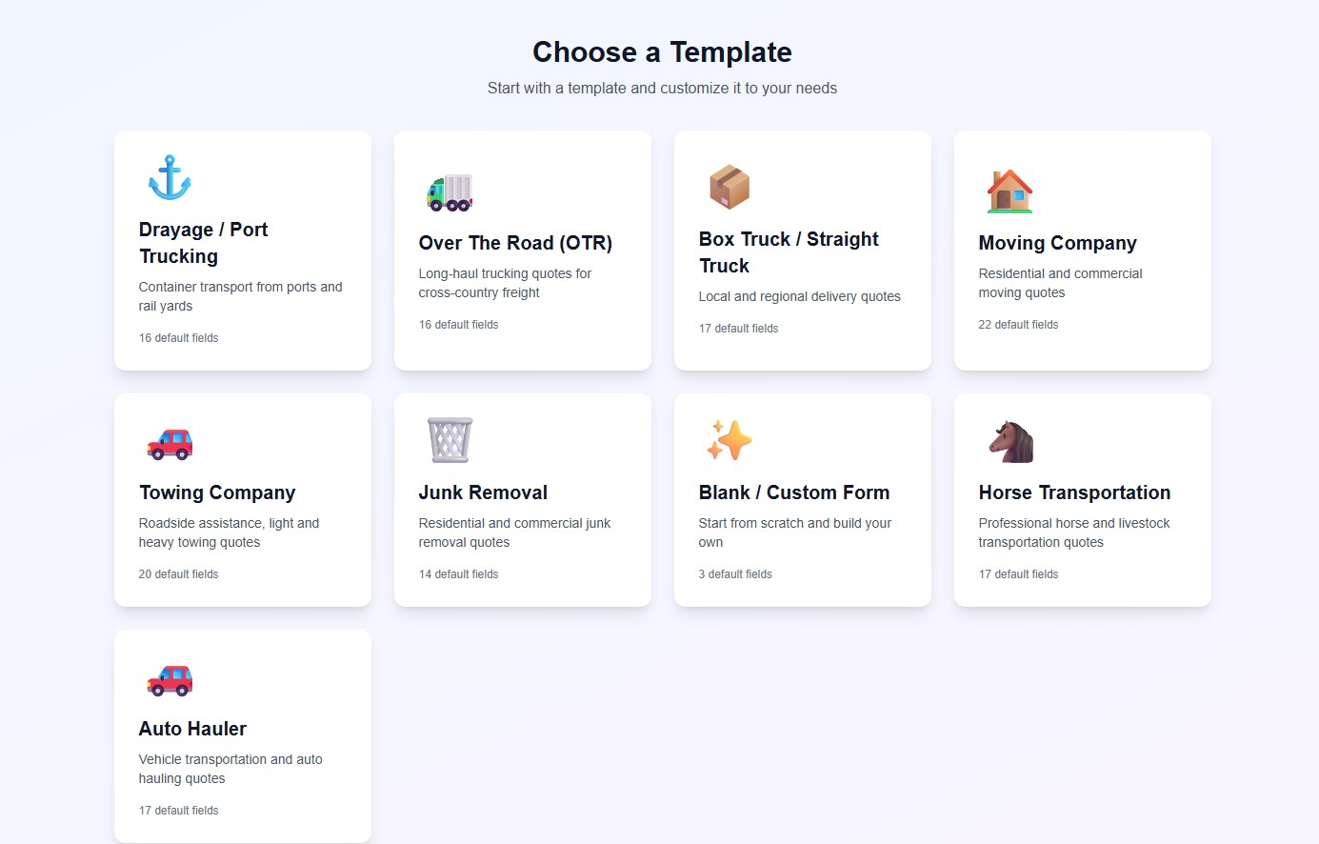This screenshot has width=1319, height=844.
Task: Click the wastebasket icon on Junk Removal card
Action: tap(449, 439)
